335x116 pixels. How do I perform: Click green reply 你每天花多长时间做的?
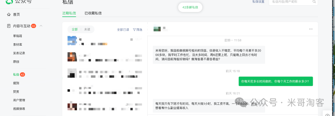[276, 81]
